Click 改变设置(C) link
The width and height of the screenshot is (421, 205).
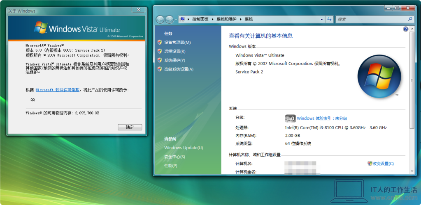coord(383,164)
